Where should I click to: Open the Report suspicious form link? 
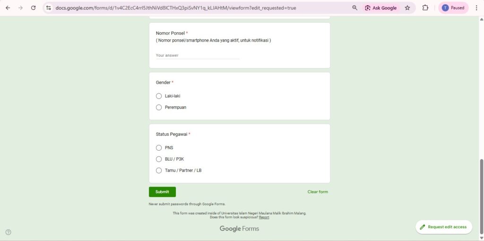(264, 217)
